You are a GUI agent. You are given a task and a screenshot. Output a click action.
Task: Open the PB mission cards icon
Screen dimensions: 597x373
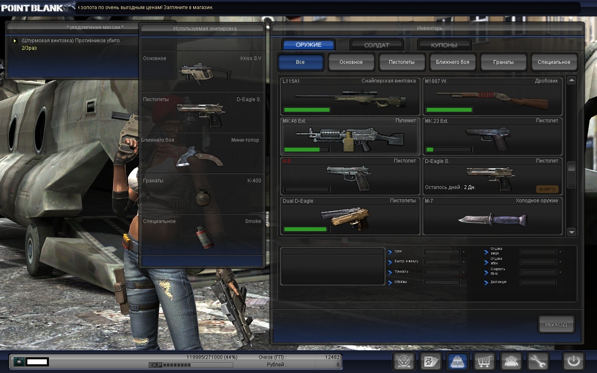[430, 361]
